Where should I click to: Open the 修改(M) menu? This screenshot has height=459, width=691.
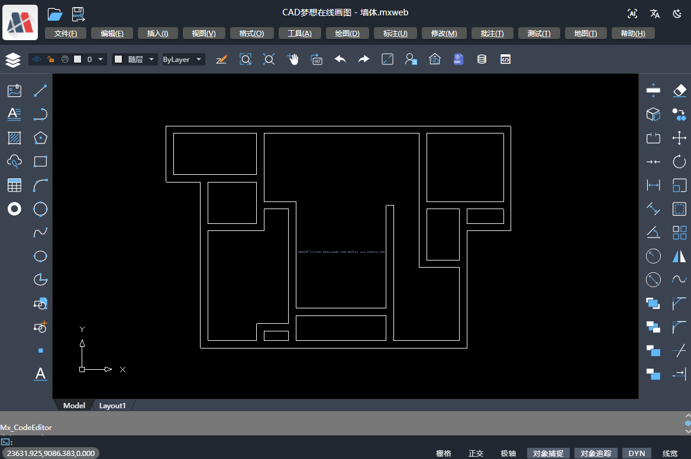(x=444, y=34)
